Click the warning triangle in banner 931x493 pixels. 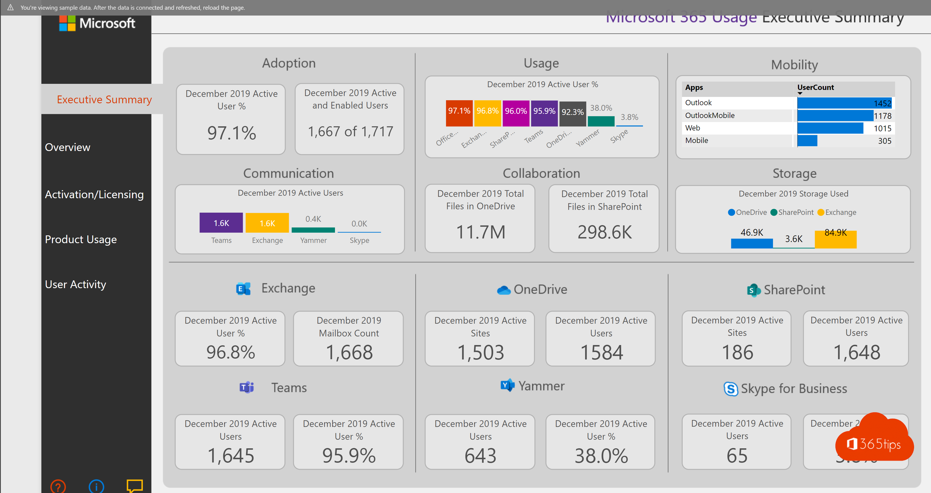[x=11, y=7]
